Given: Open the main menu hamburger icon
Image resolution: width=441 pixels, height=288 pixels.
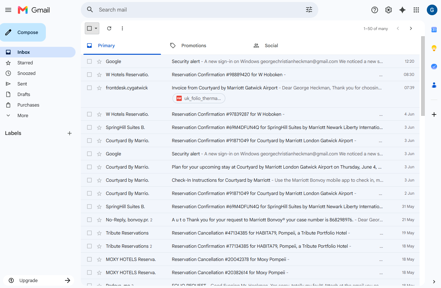Looking at the screenshot, I should tap(8, 10).
